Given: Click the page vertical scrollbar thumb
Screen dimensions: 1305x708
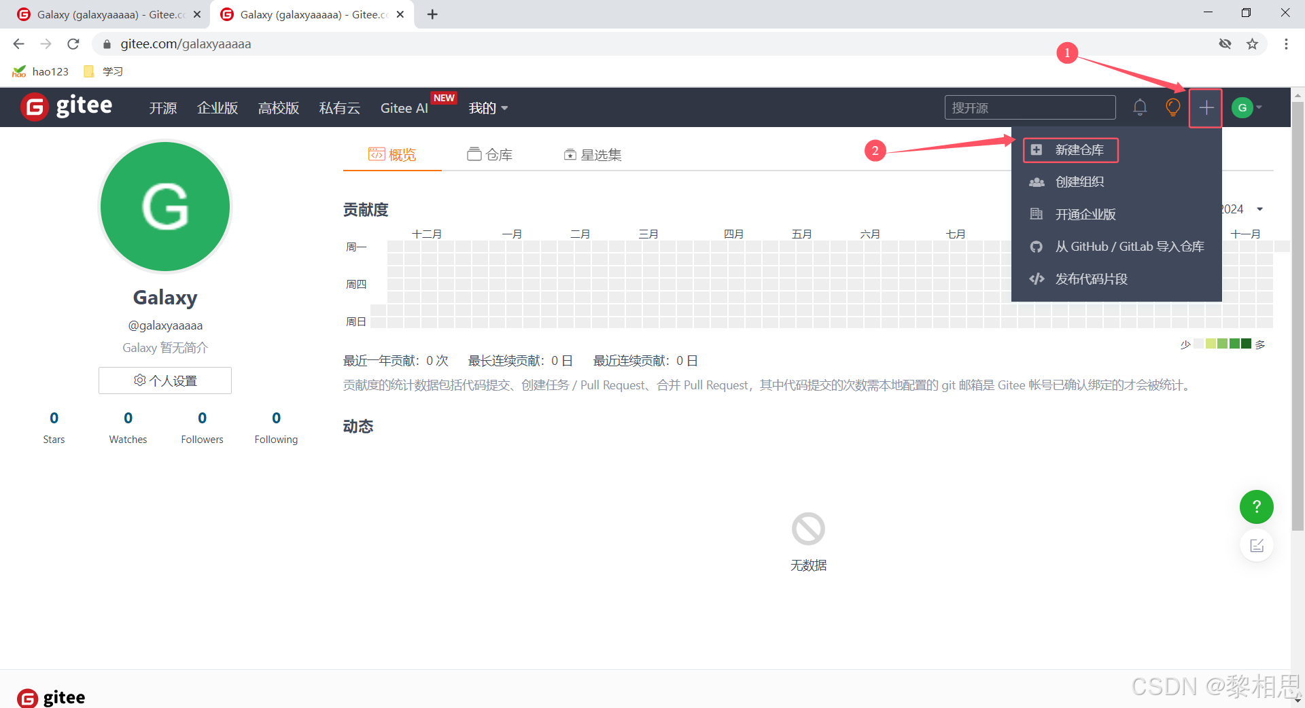Looking at the screenshot, I should click(x=1298, y=315).
